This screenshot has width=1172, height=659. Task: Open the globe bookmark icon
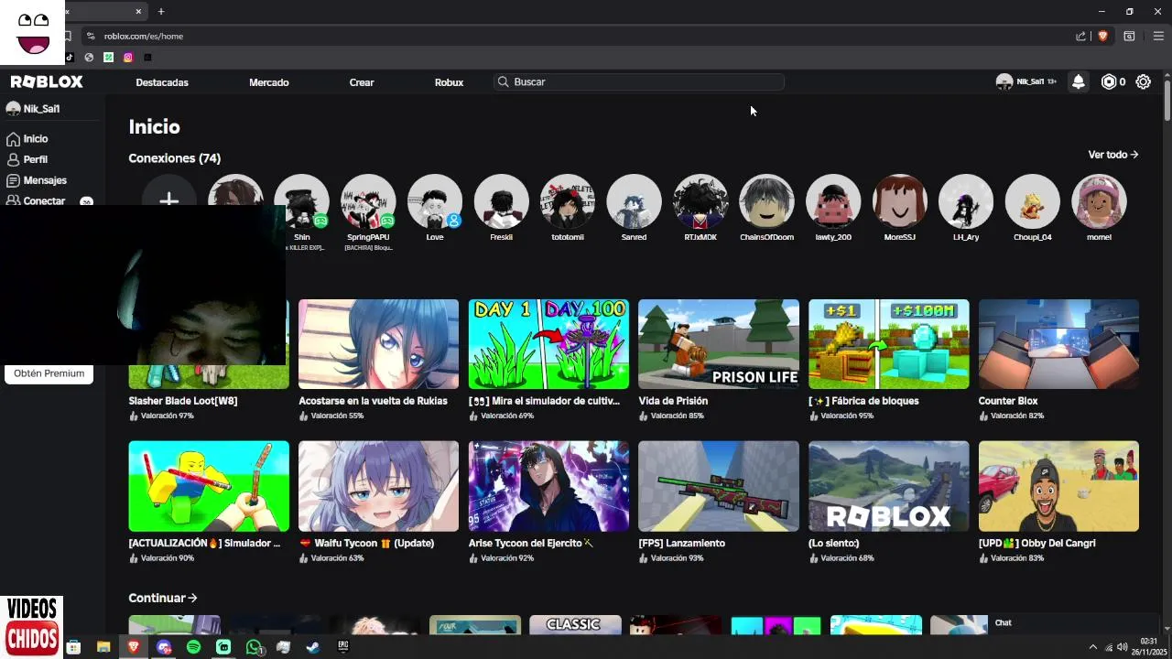pyautogui.click(x=89, y=57)
